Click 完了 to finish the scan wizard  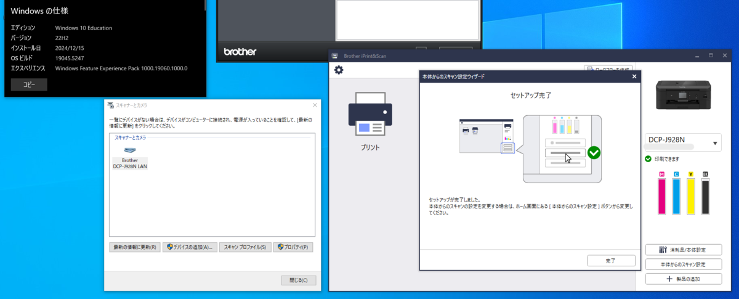coord(610,261)
